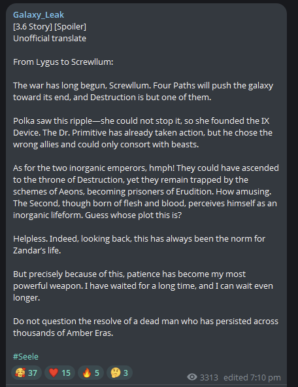This screenshot has height=387, width=298.
Task: Click the 'Unofficial translate' line
Action: (50, 38)
